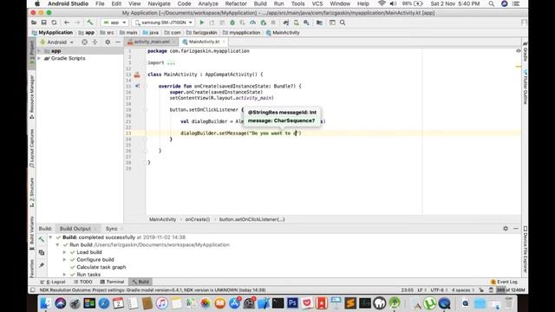This screenshot has height=312, width=555.
Task: Open the Analyze menu
Action: tap(208, 3)
